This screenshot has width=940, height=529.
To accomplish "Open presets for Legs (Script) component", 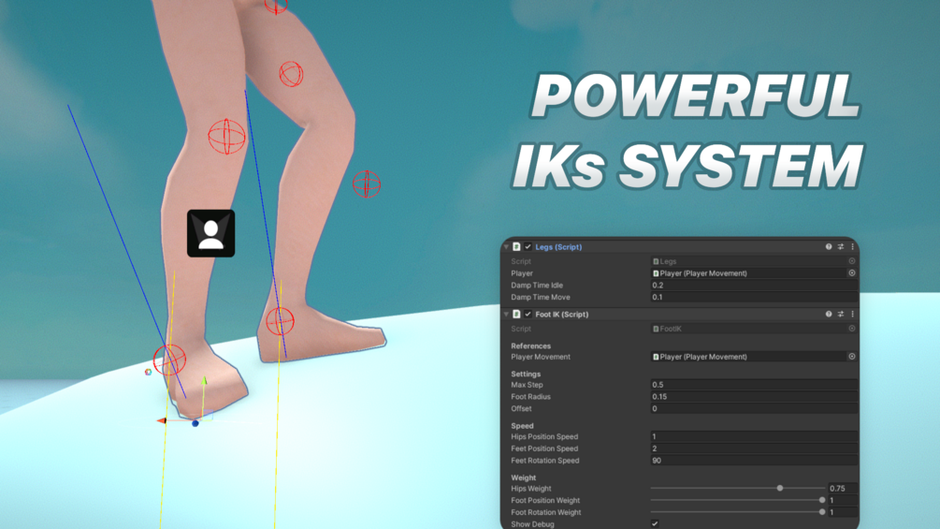I will (841, 247).
